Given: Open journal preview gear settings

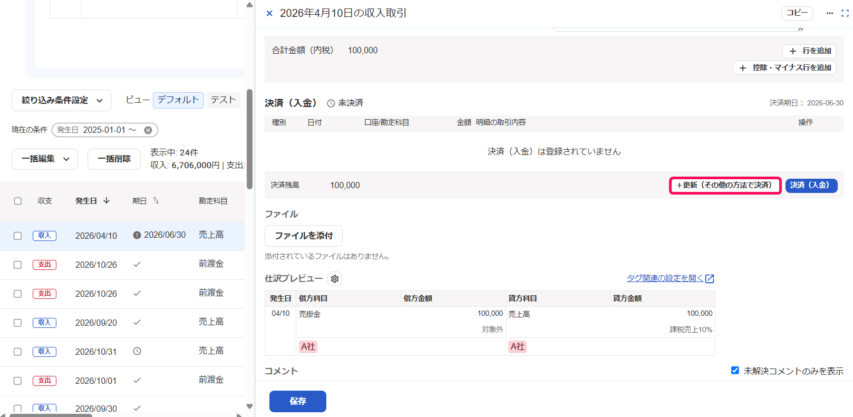Looking at the screenshot, I should coord(335,278).
